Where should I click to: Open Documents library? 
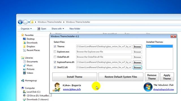tap(32, 62)
